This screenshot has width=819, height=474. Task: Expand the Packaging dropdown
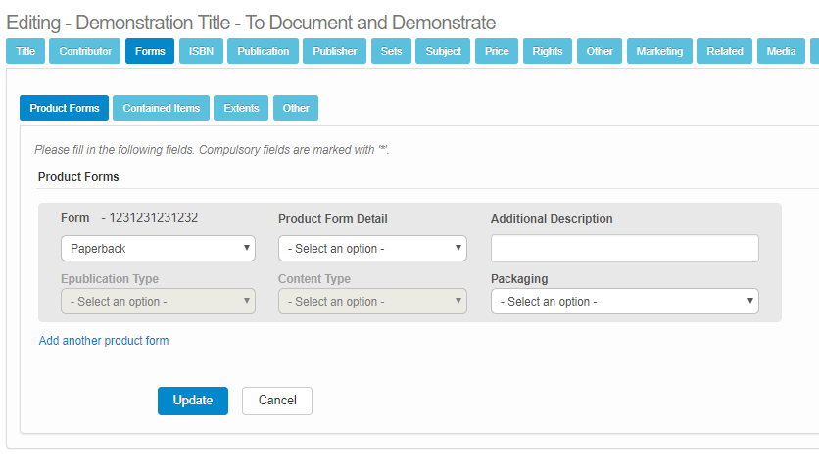pos(624,302)
